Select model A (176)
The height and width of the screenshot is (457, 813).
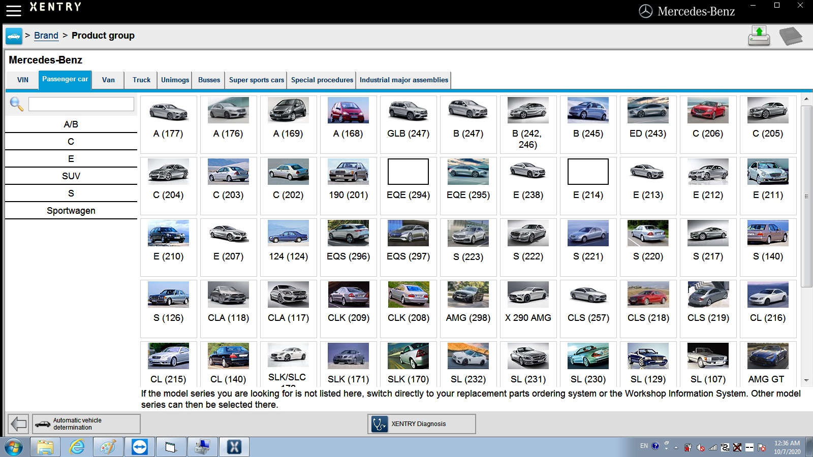[228, 124]
